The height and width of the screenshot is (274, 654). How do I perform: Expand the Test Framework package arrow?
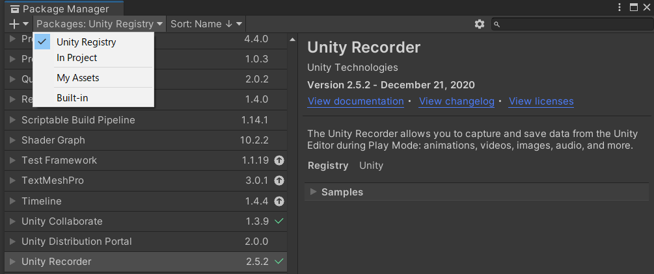(x=12, y=160)
